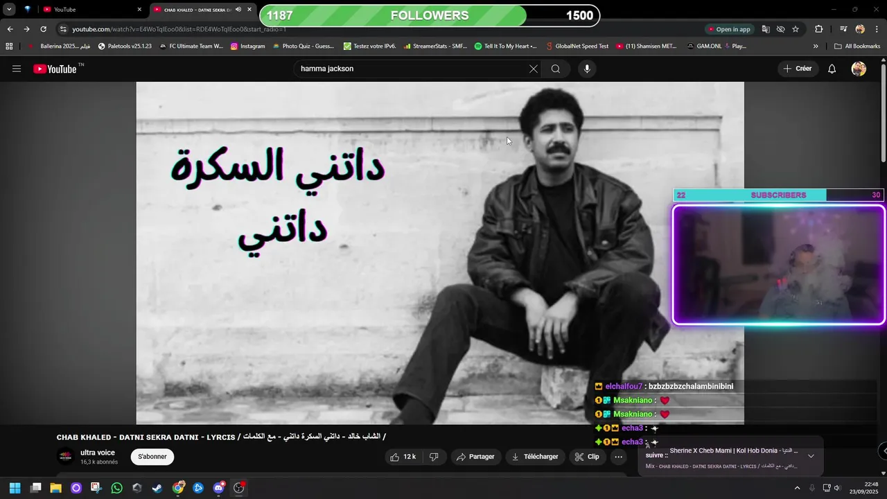
Task: Open the YouTube hamburger guide menu
Action: [17, 69]
